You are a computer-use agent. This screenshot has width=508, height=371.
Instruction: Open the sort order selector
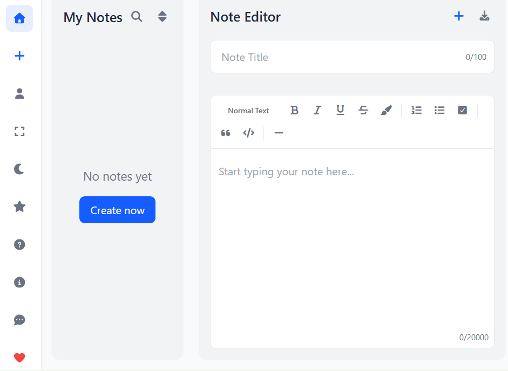pos(162,17)
